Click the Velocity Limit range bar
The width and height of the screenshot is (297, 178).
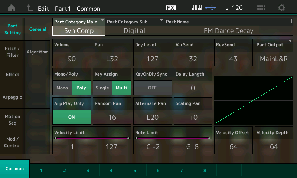coord(92,138)
